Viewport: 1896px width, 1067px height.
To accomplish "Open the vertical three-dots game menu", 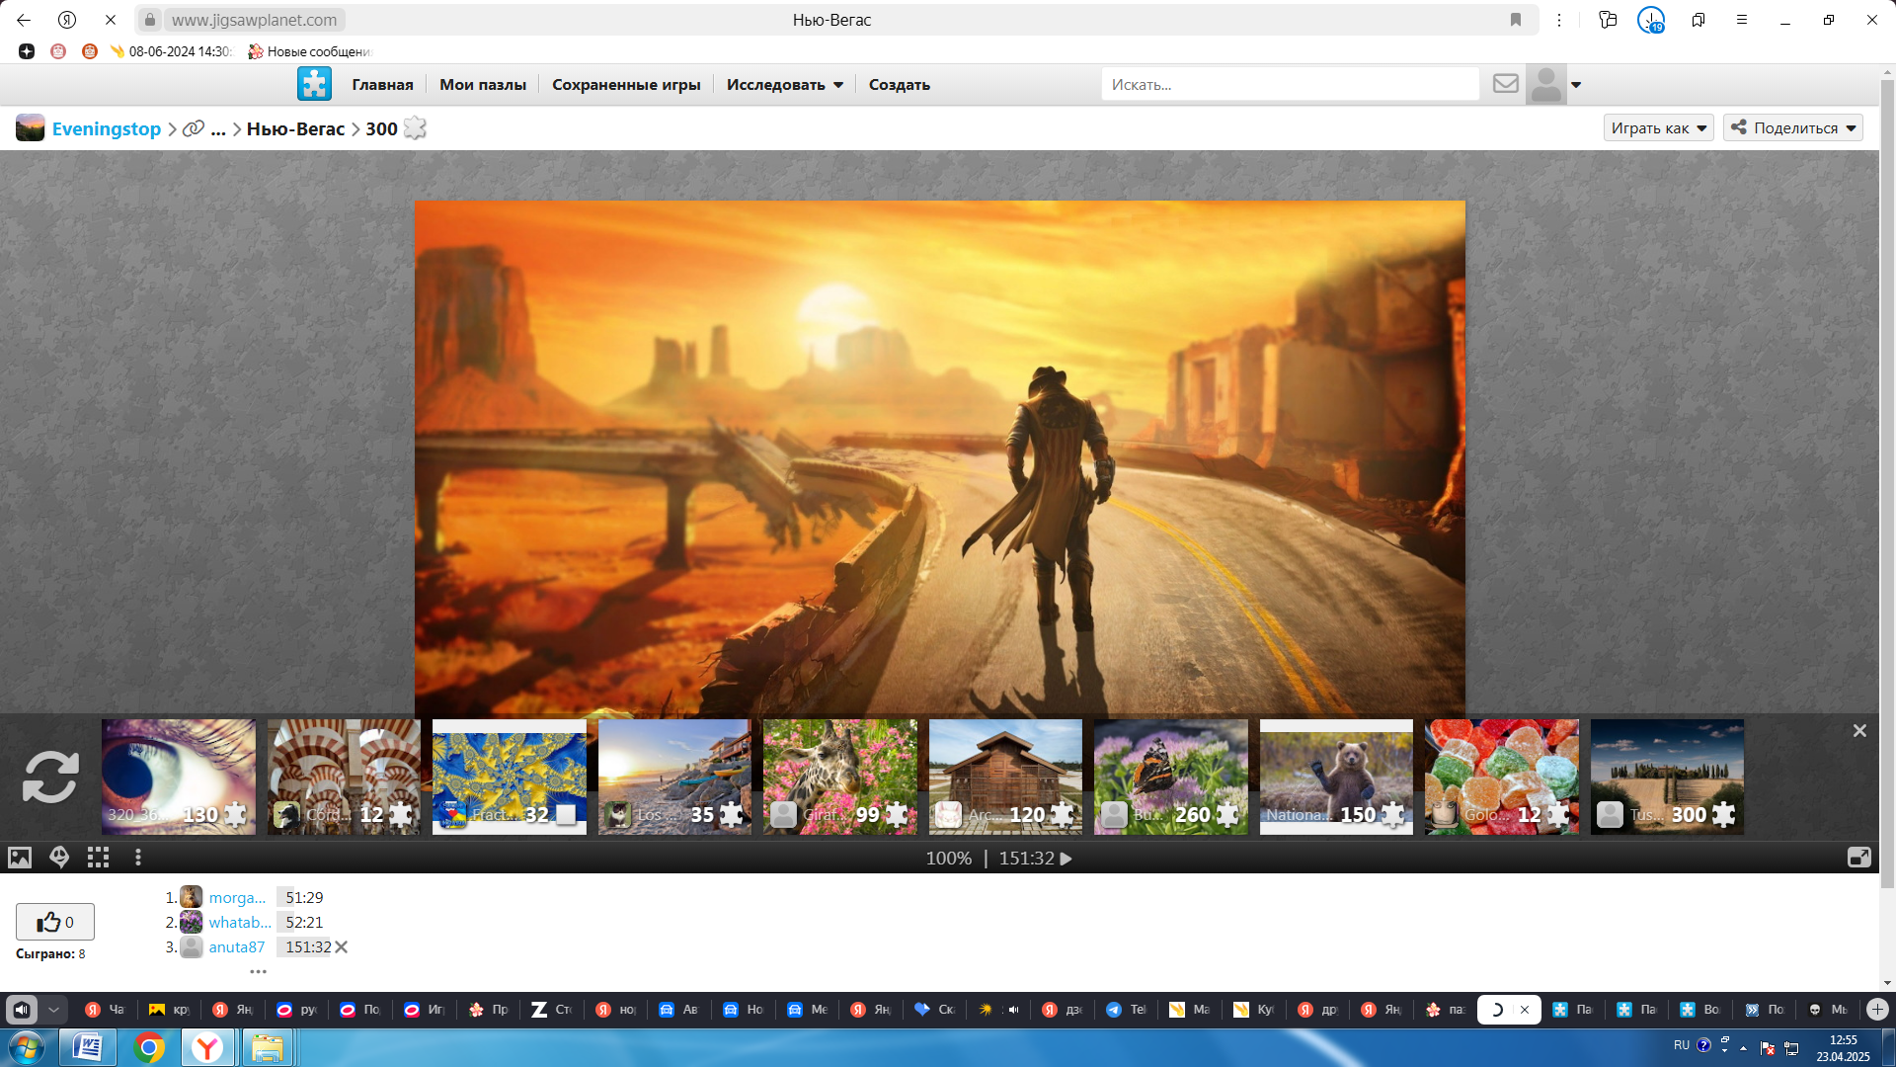I will click(x=138, y=858).
